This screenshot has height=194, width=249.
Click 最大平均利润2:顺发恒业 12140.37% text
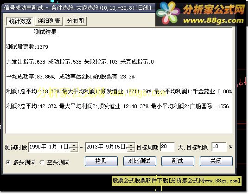[x=104, y=106]
